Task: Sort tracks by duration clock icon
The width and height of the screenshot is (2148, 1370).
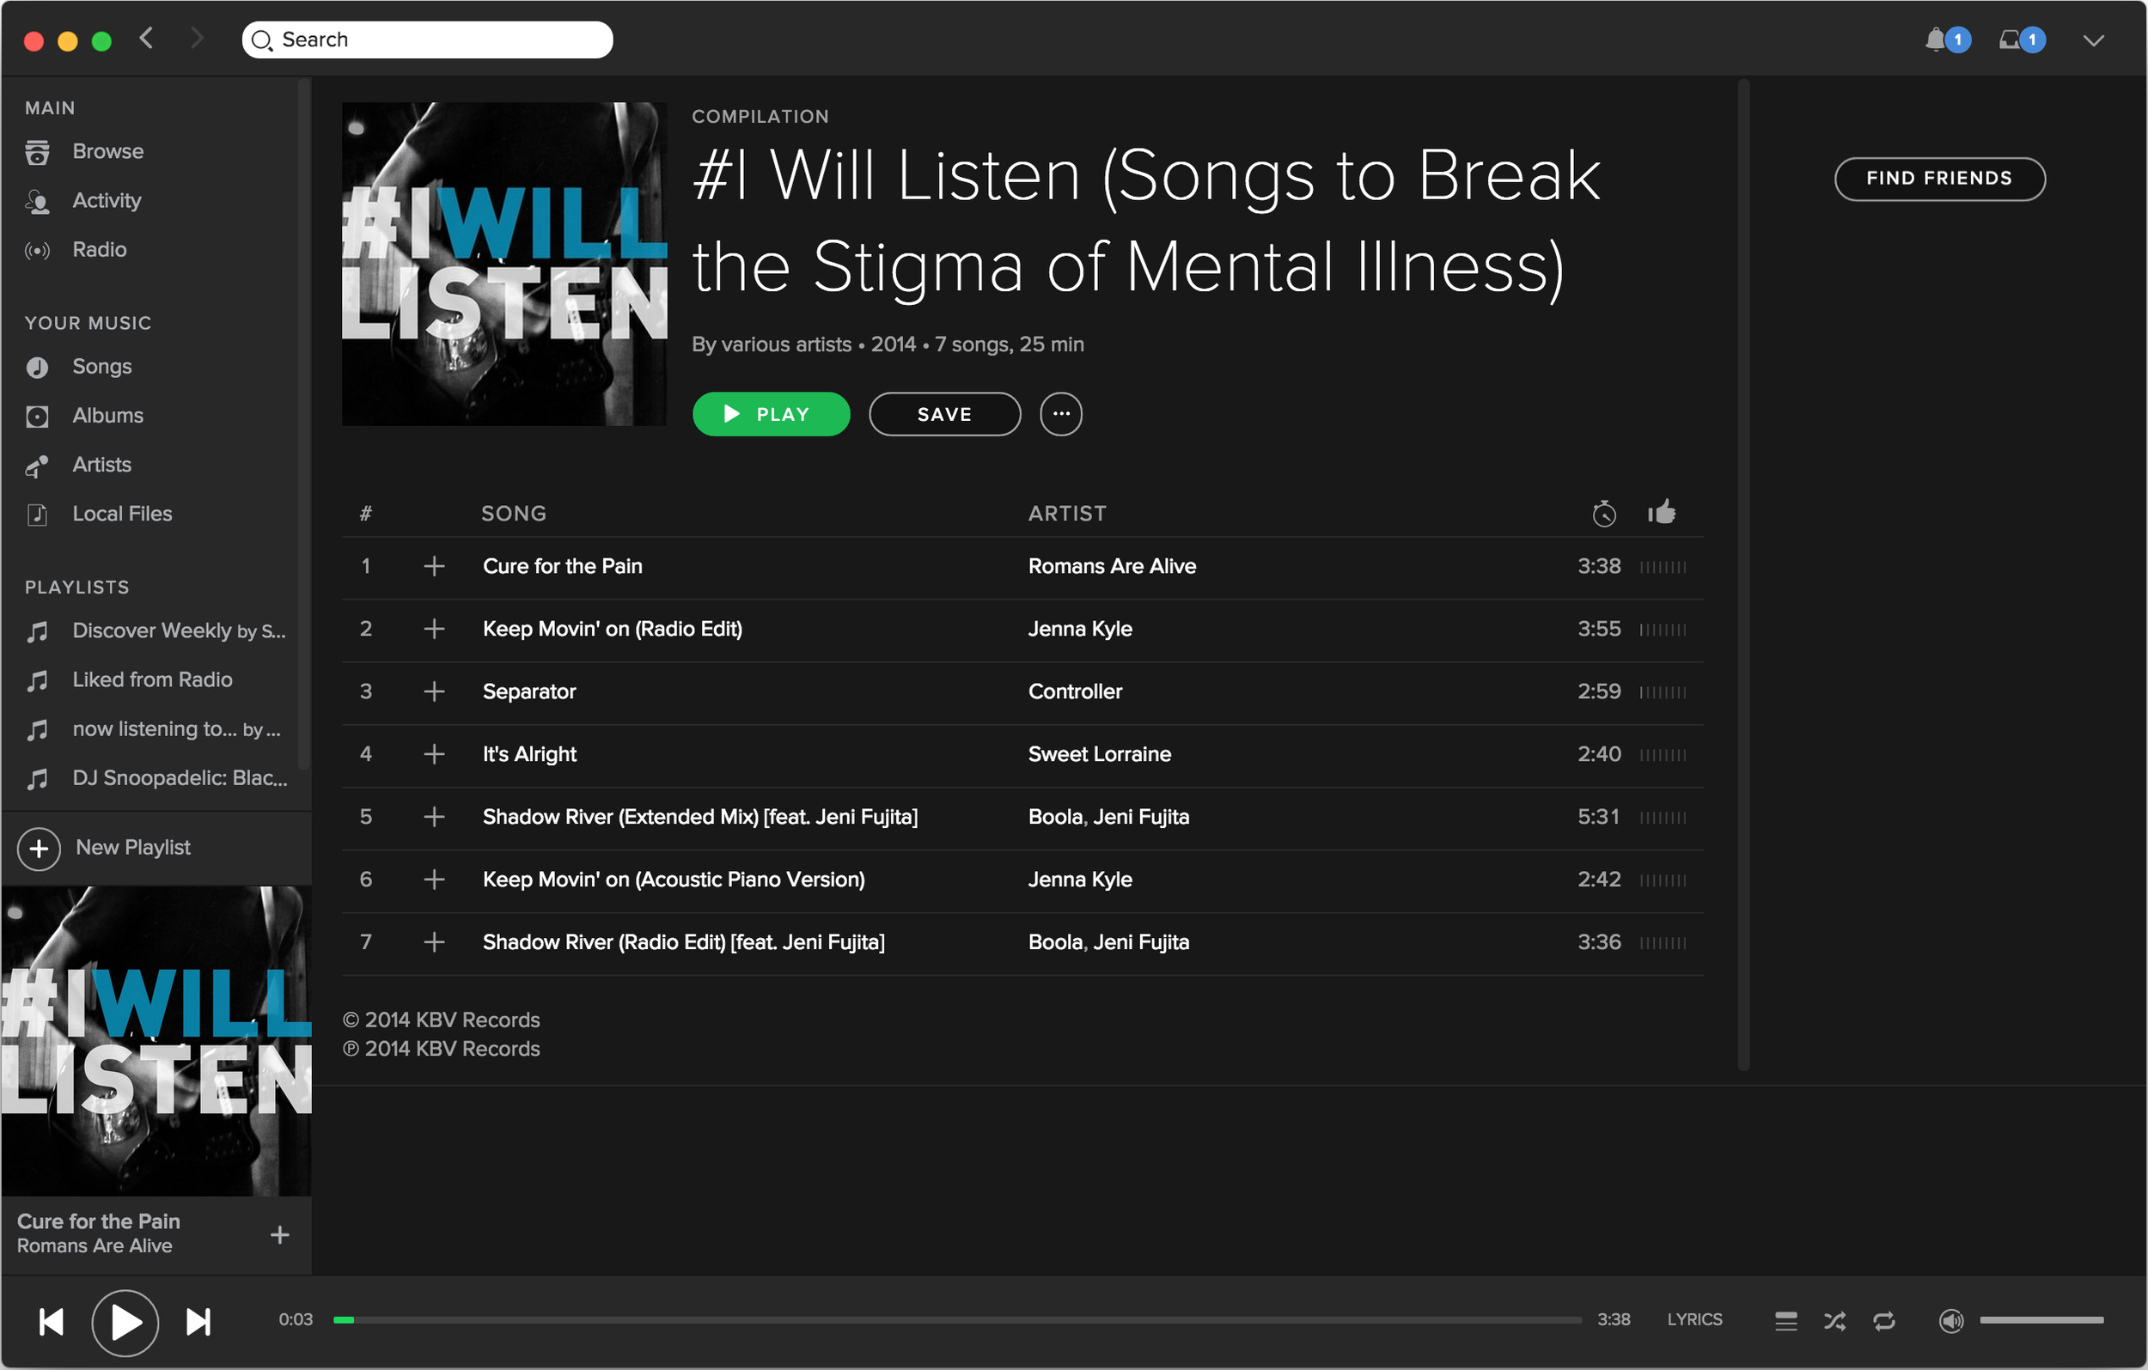Action: tap(1604, 514)
